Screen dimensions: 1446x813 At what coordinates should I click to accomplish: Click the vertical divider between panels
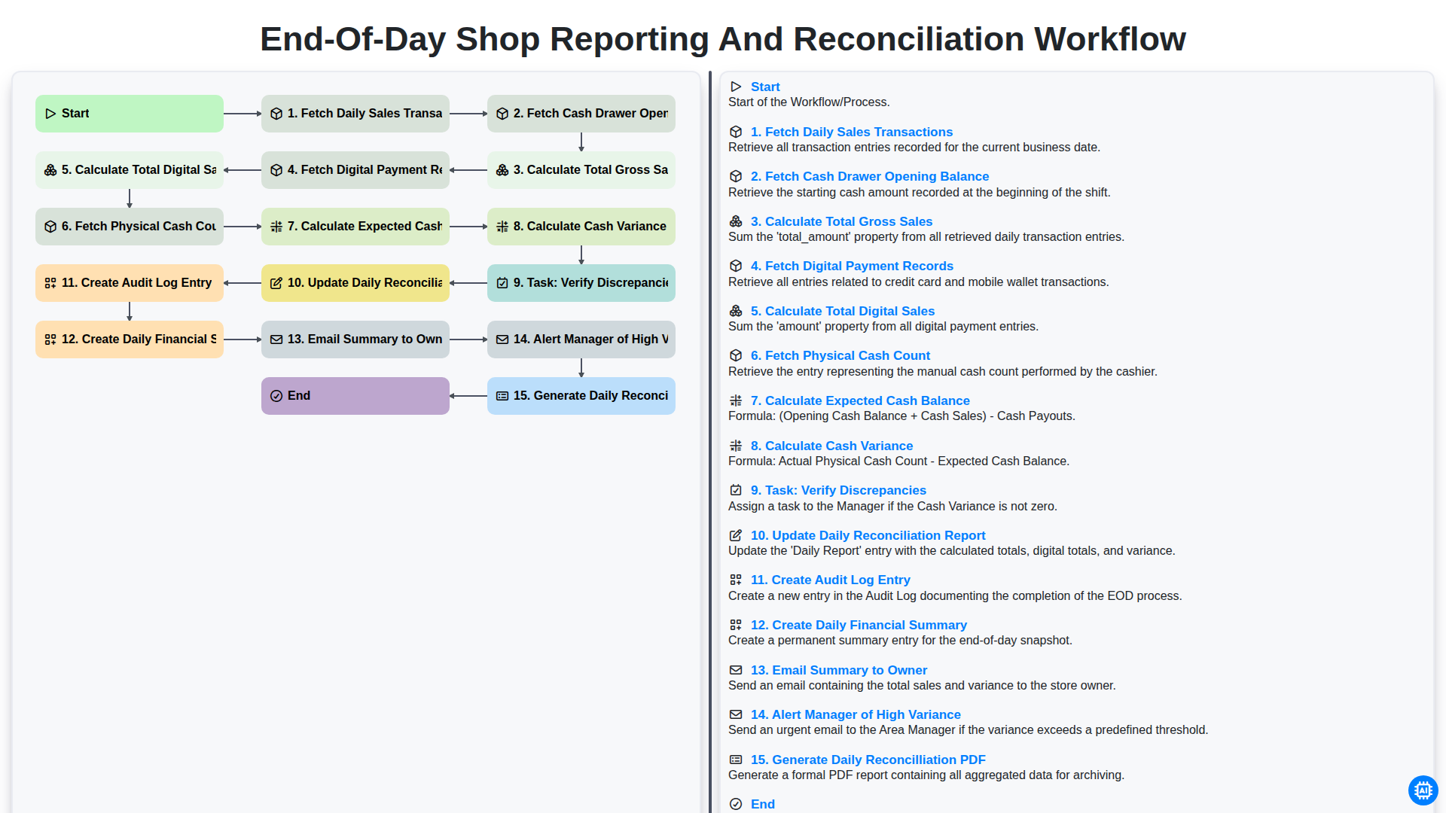pos(710,442)
